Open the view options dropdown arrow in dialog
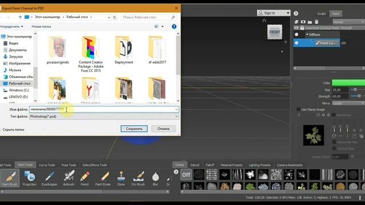This screenshot has height=205, width=365. (x=163, y=27)
